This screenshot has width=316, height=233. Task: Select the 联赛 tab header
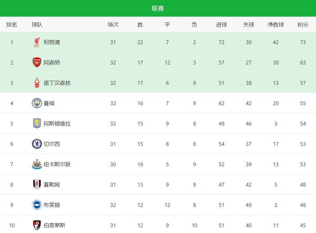point(158,8)
